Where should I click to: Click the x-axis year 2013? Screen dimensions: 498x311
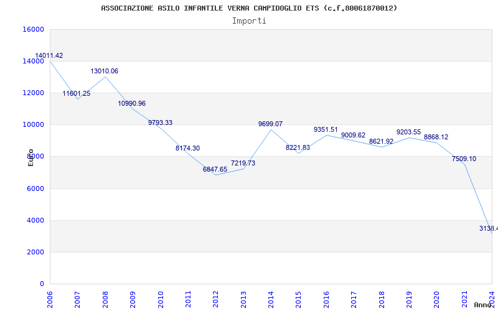tap(243, 300)
